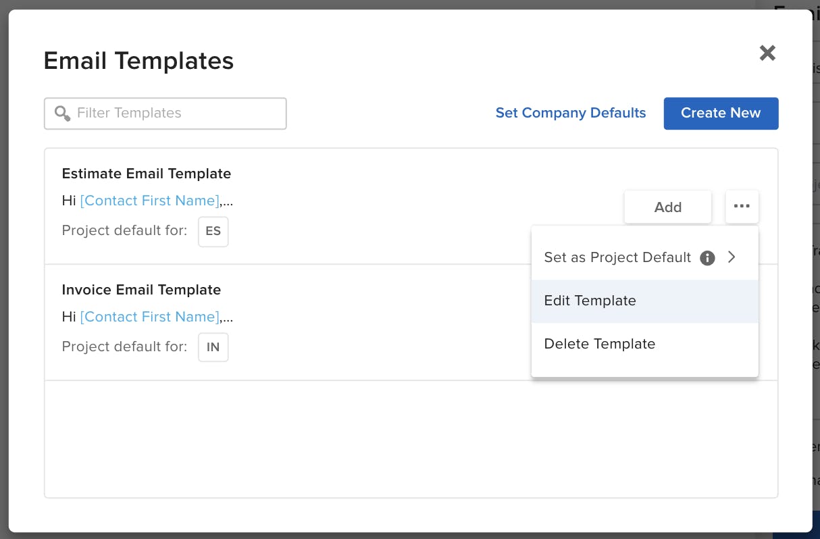Screen dimensions: 820x539
Task: Click the search magnifier icon in filter field
Action: [x=61, y=113]
